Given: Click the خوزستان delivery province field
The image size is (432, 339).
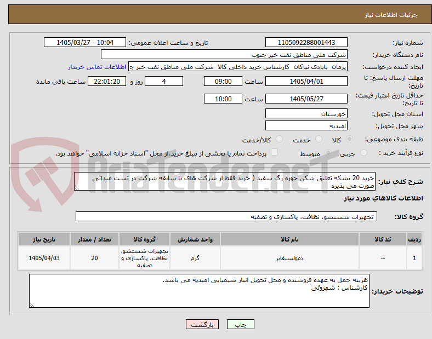Looking at the screenshot, I should click(x=306, y=114).
